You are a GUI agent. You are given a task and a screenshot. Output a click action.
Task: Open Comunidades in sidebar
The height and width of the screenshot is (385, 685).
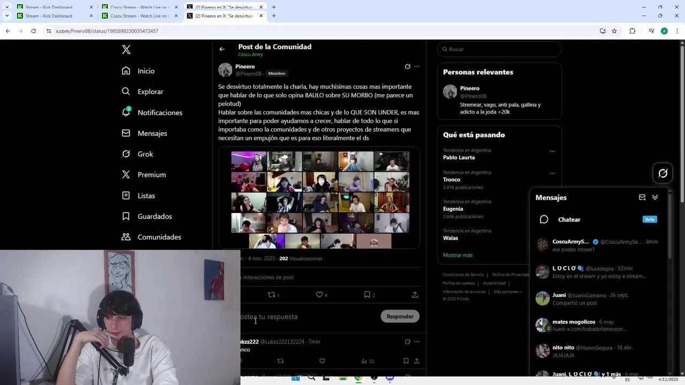pos(151,237)
